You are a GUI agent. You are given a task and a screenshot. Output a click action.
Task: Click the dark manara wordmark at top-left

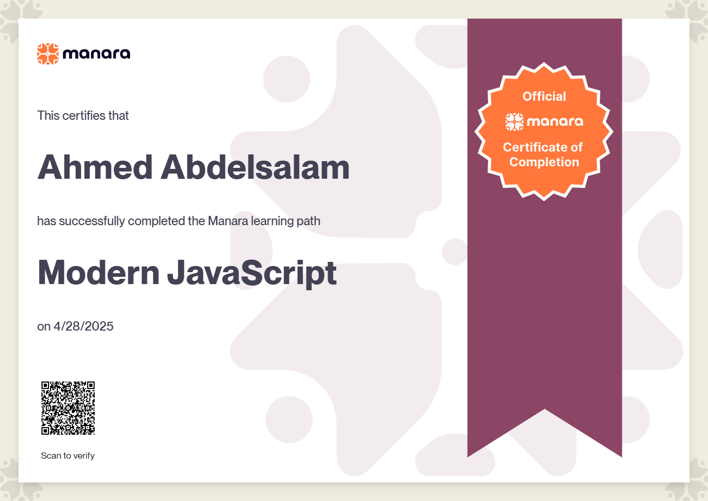click(x=96, y=54)
